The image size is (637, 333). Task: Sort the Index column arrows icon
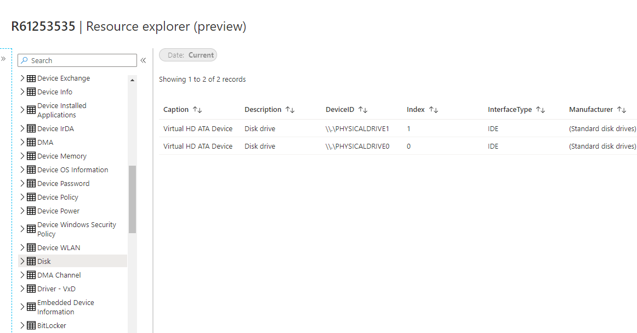pyautogui.click(x=434, y=109)
